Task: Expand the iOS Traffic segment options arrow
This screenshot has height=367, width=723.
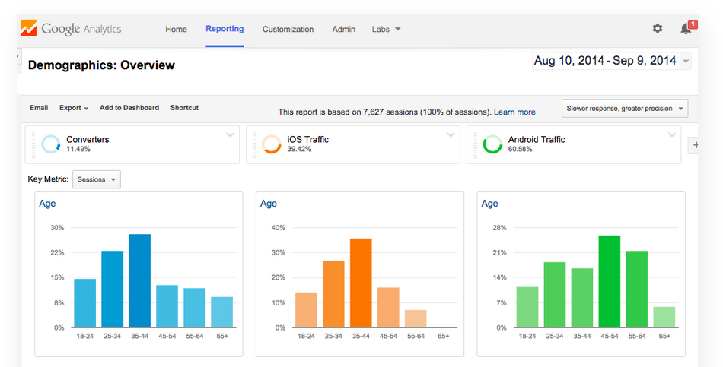Action: pos(451,135)
